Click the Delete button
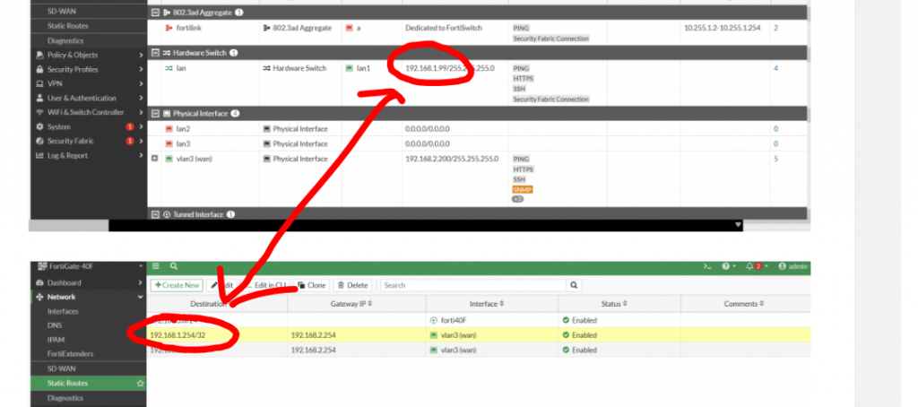Viewport: 918px width, 407px height. click(x=352, y=285)
